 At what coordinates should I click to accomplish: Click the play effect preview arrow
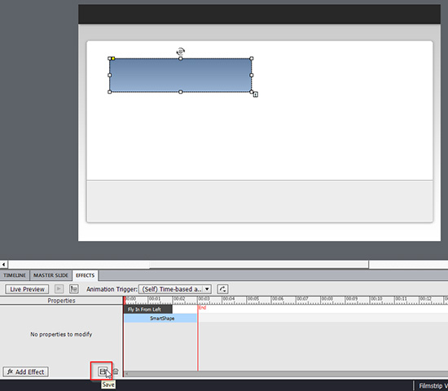[x=59, y=289]
